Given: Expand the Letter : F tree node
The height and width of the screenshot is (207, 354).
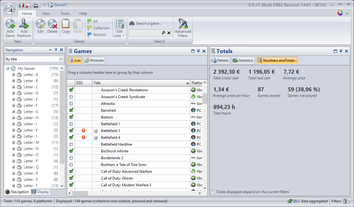Looking at the screenshot, I should point(13,106).
